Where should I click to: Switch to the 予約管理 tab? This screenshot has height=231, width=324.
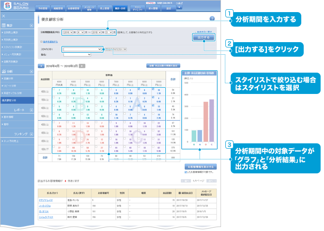(43, 8)
